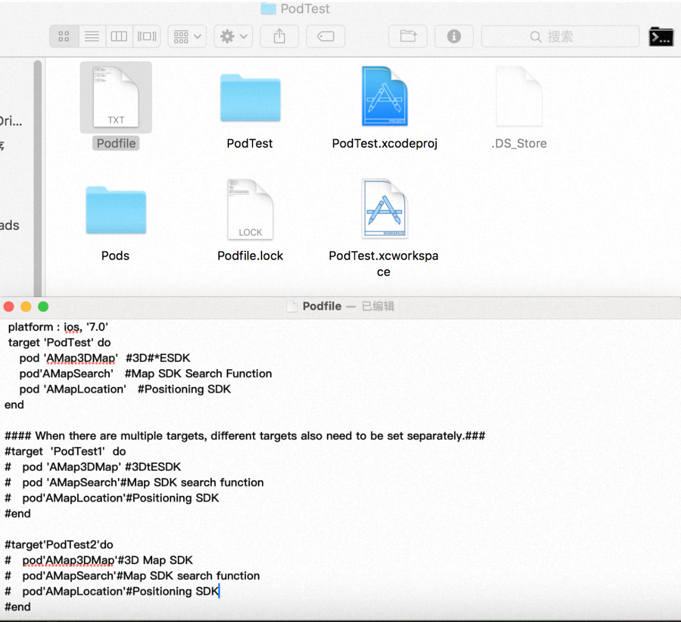Close the Podfile editor window
This screenshot has width=681, height=622.
coord(9,306)
